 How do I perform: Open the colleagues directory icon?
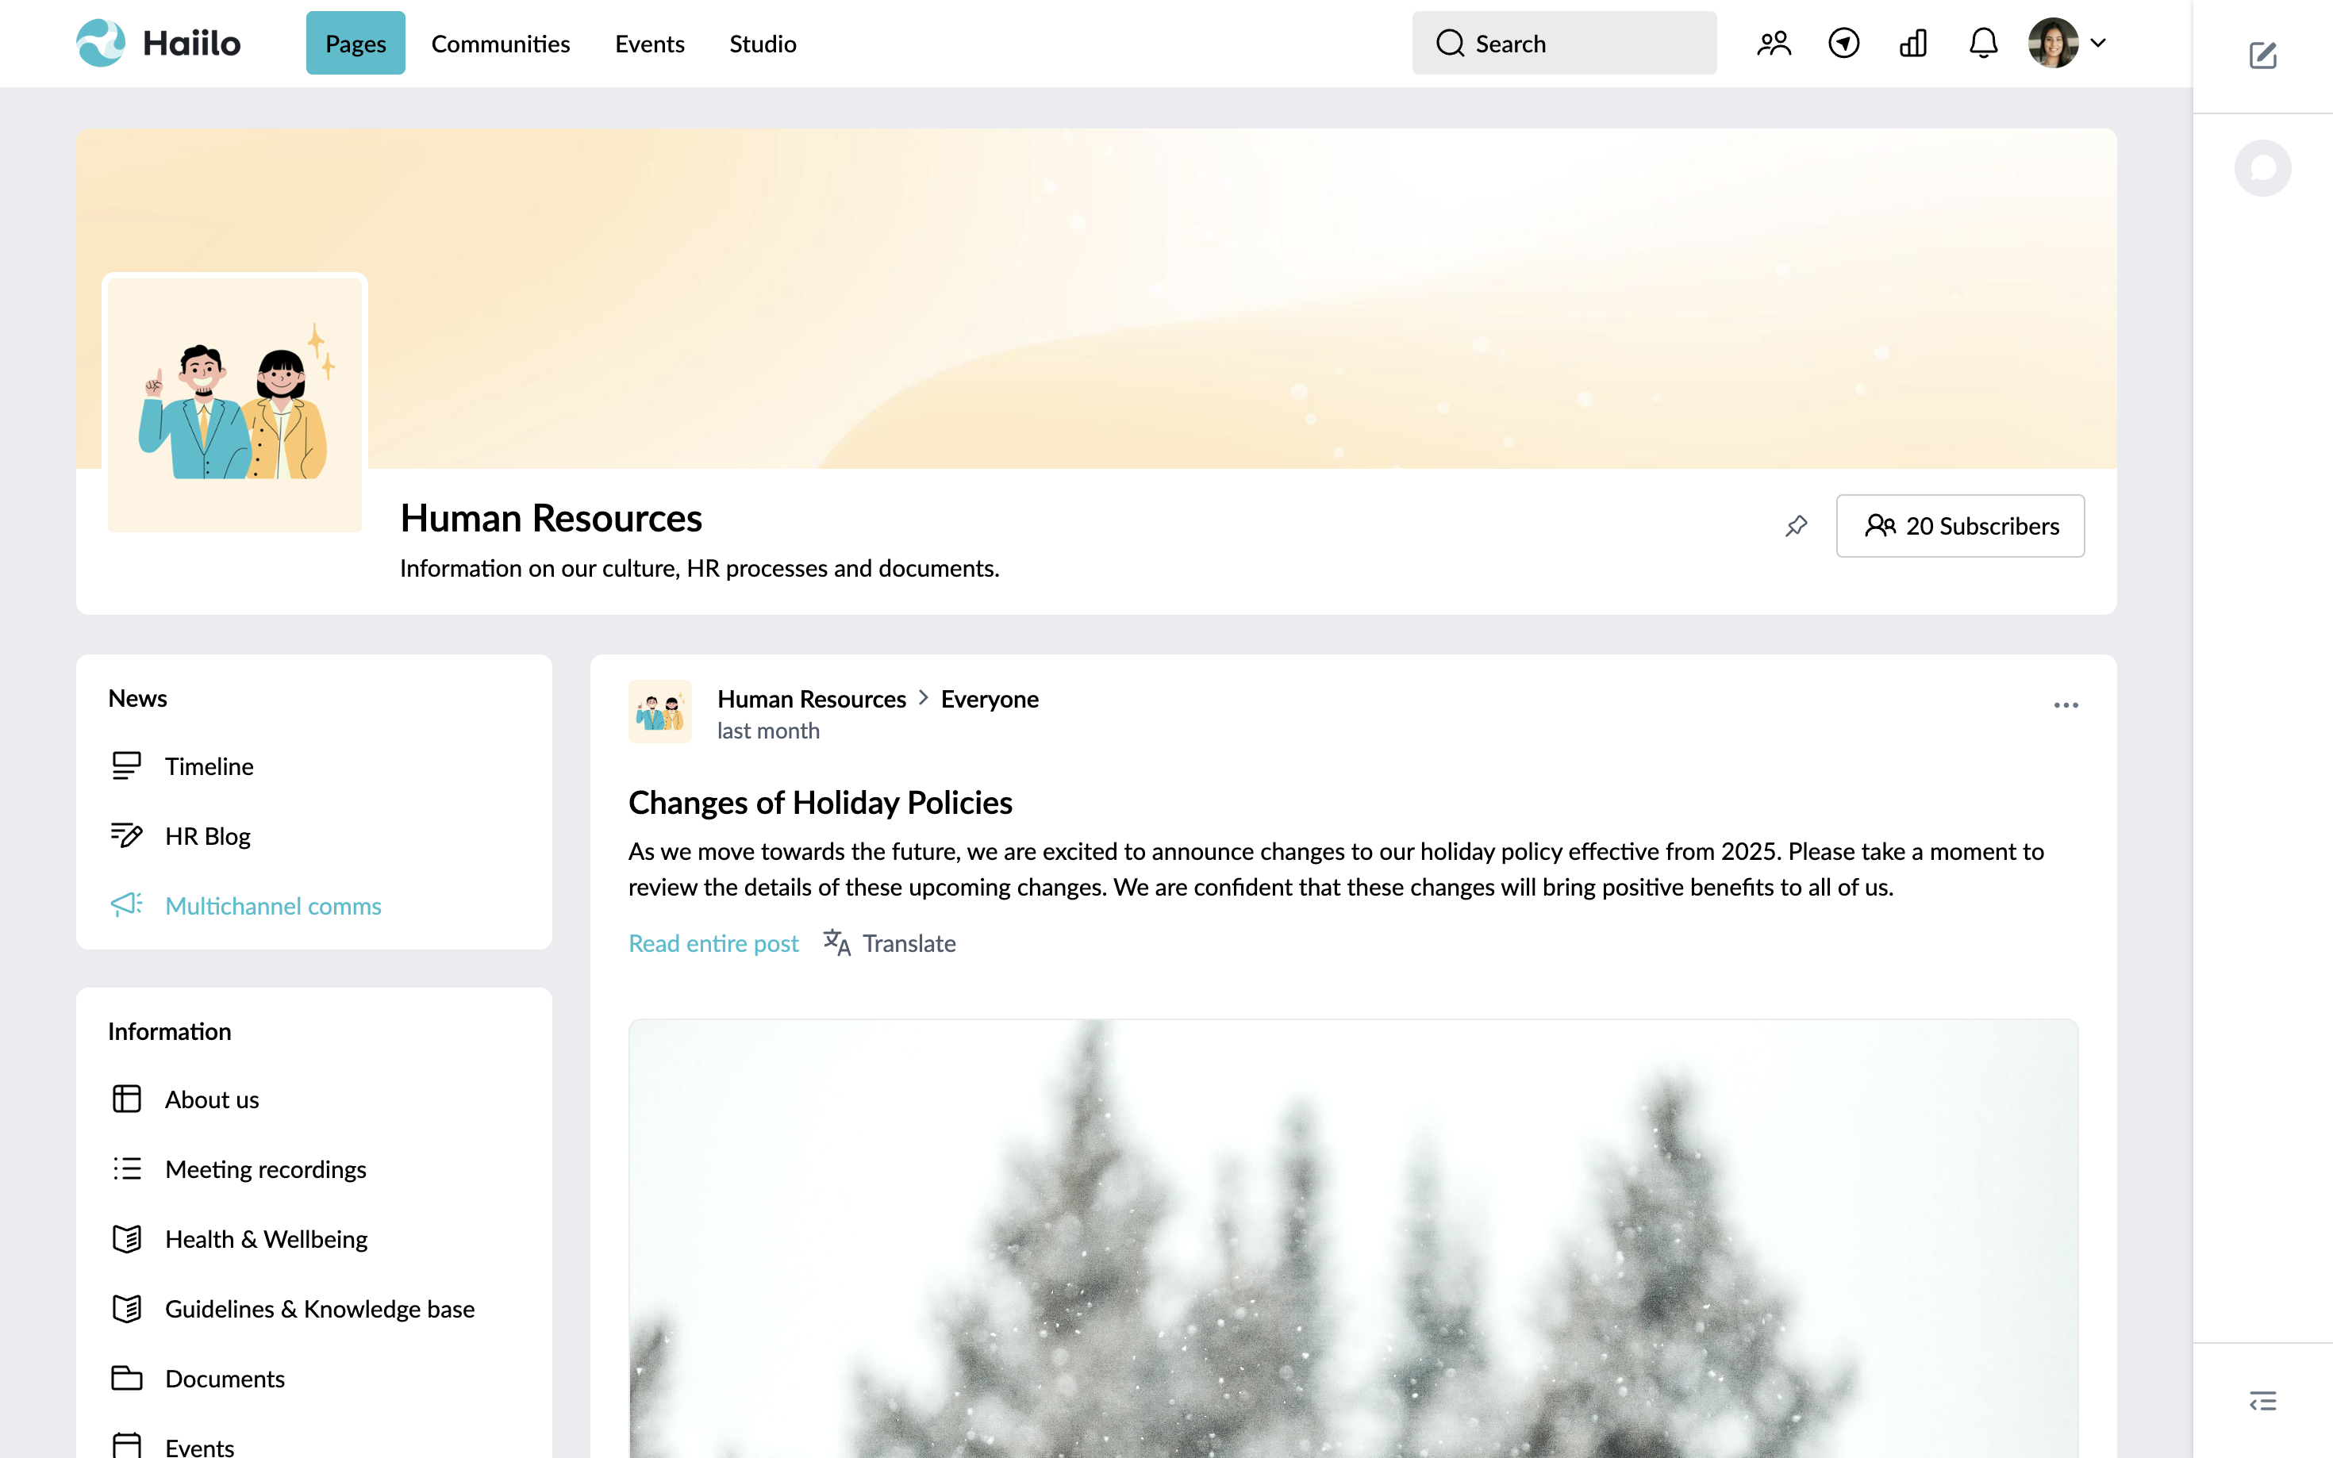pyautogui.click(x=1774, y=44)
